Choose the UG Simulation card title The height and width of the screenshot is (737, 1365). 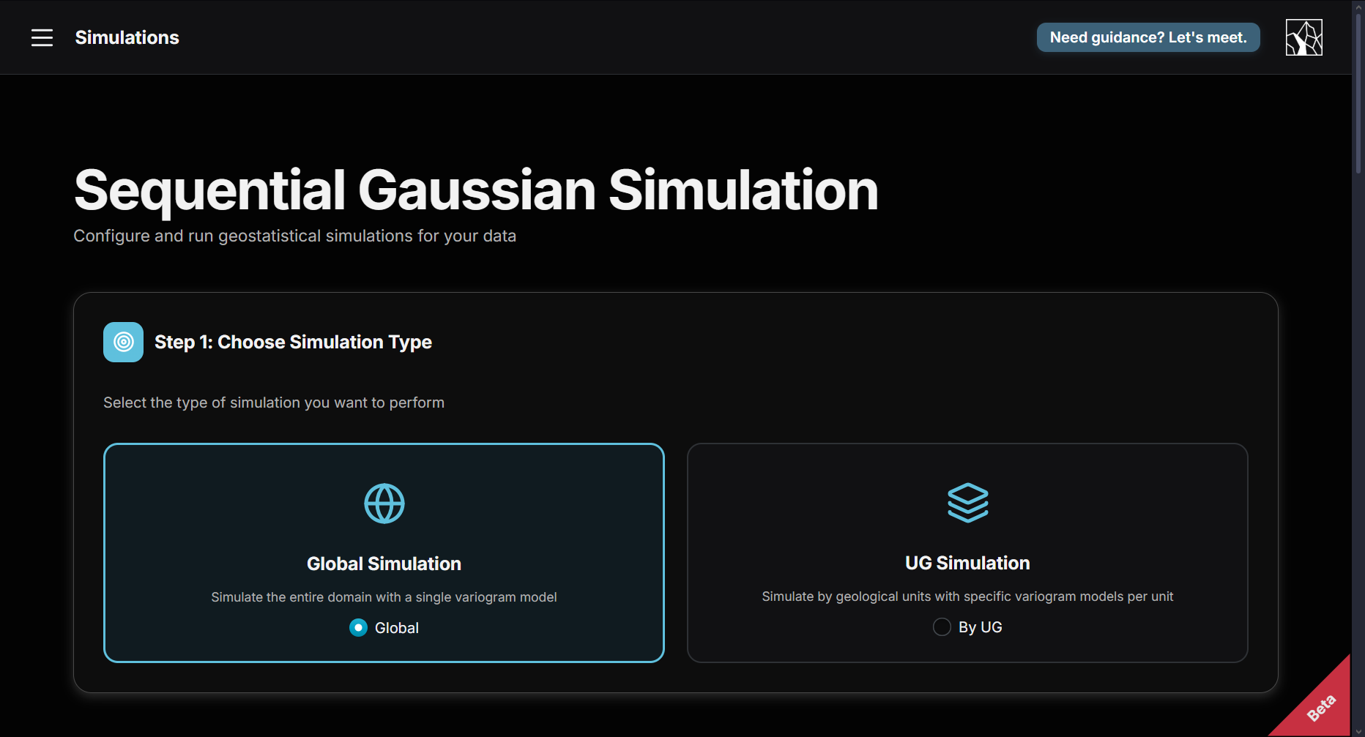point(967,563)
